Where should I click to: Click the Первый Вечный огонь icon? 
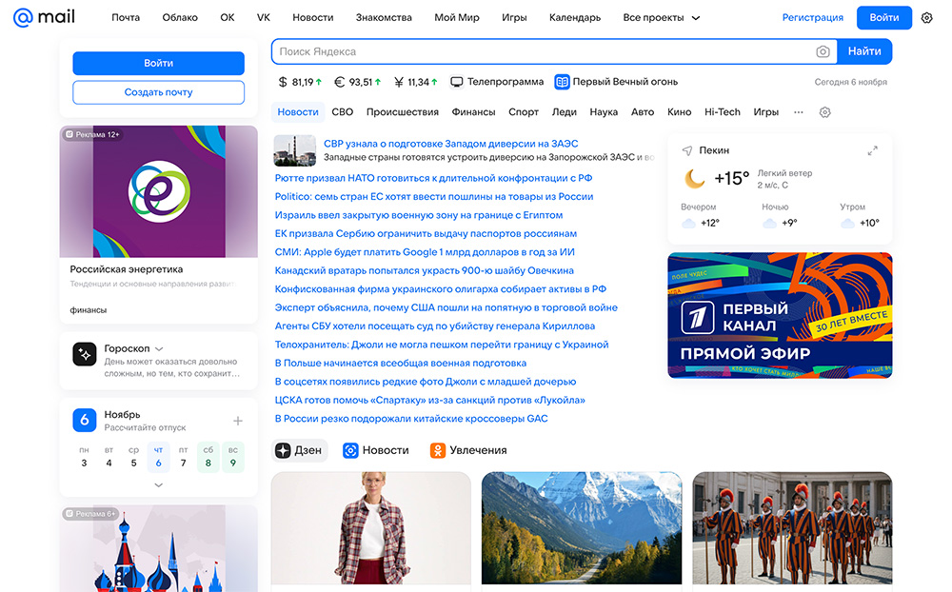562,82
